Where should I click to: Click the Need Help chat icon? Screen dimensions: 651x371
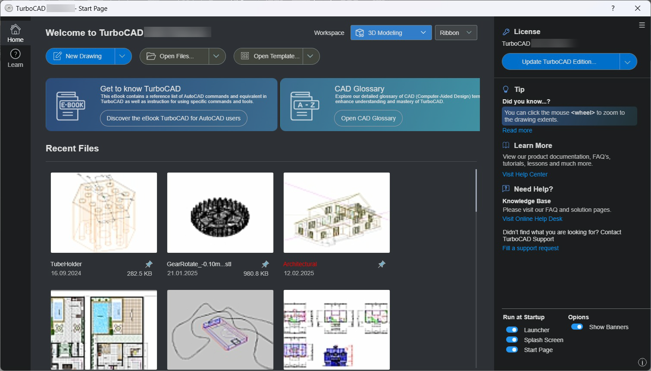[506, 189]
